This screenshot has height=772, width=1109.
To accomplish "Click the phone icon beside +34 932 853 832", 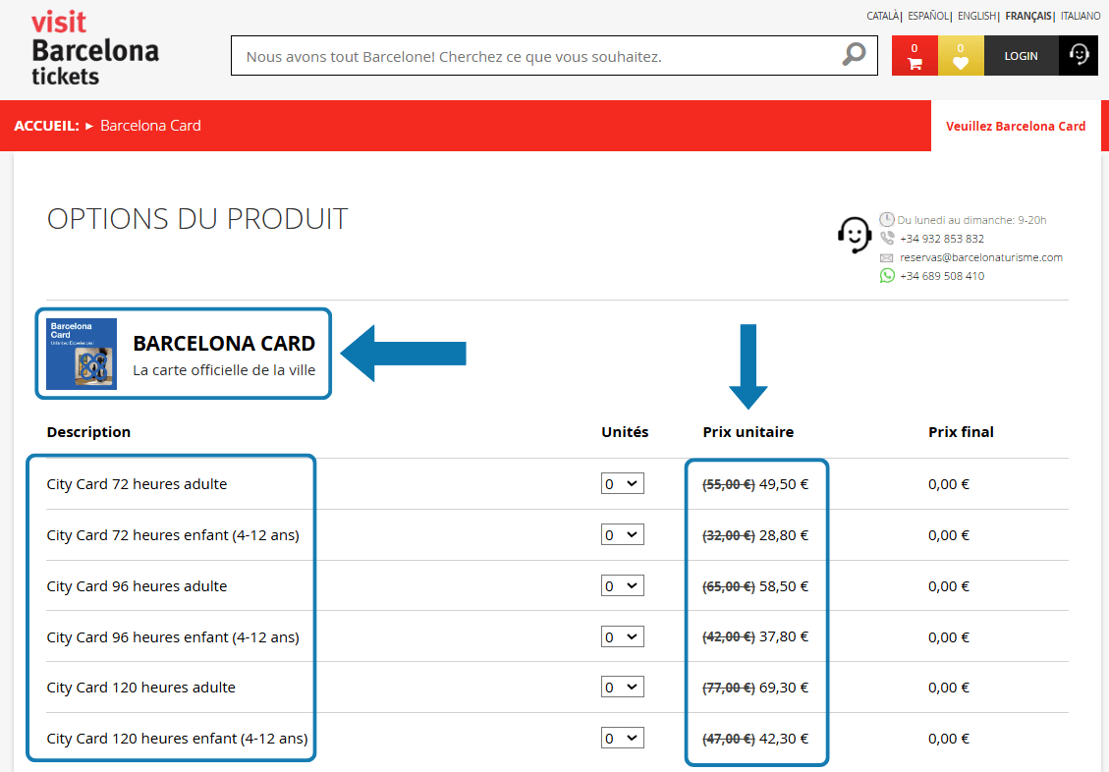I will tap(887, 238).
